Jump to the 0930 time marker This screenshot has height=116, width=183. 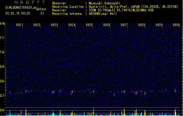tap(176, 25)
